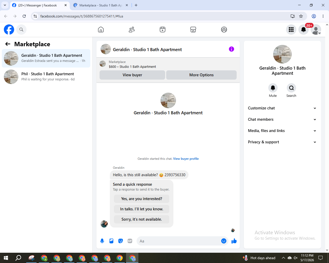Send quick response Yes, are you interested?

click(x=142, y=199)
